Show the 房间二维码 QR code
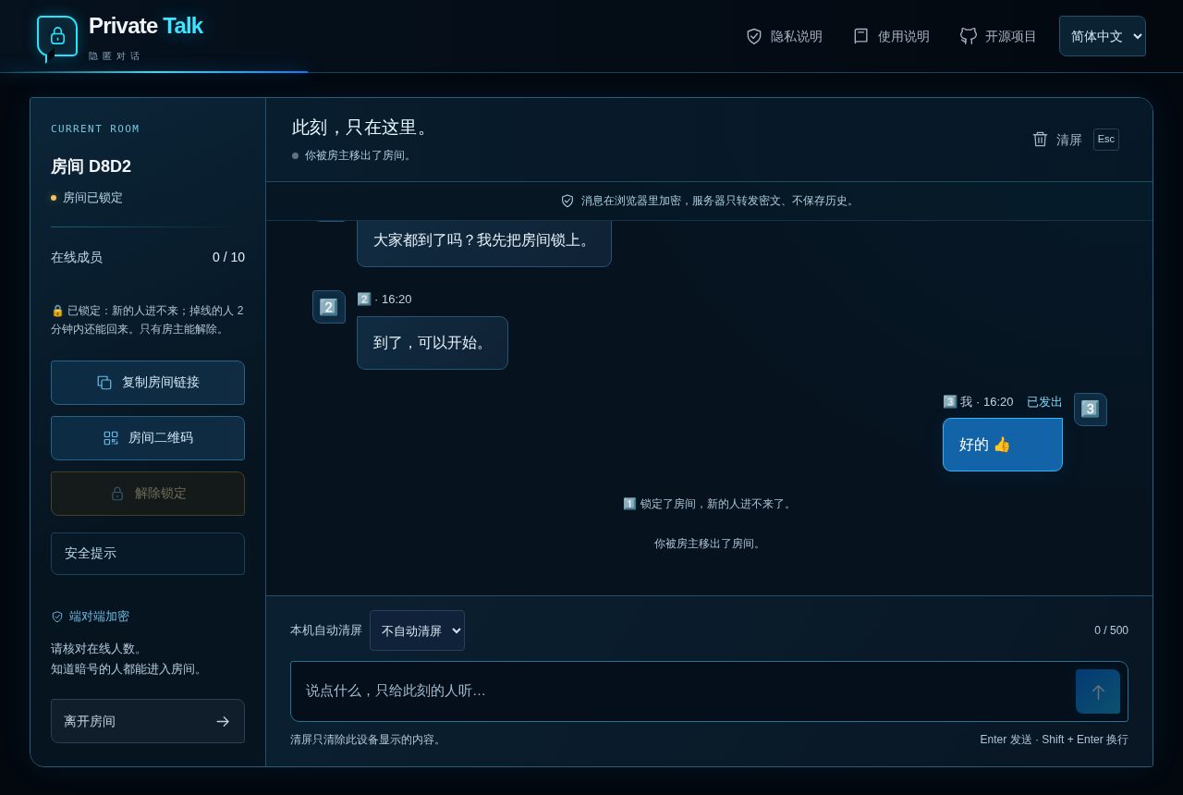This screenshot has height=795, width=1183. click(x=148, y=438)
